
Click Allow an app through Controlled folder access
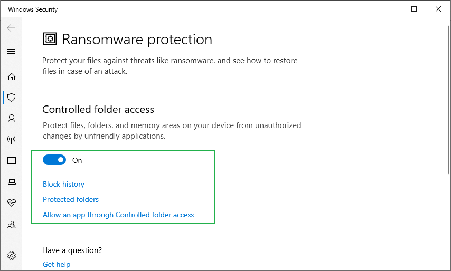click(x=118, y=215)
